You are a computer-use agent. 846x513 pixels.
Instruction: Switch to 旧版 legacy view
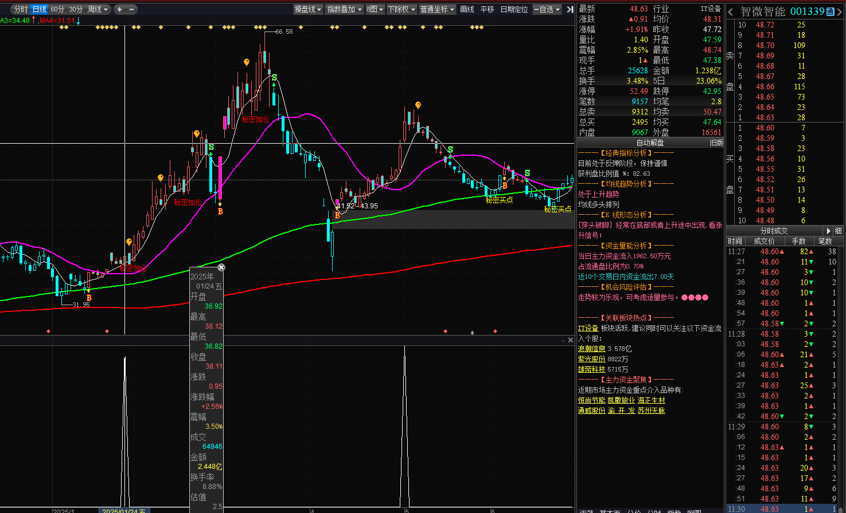[x=717, y=143]
